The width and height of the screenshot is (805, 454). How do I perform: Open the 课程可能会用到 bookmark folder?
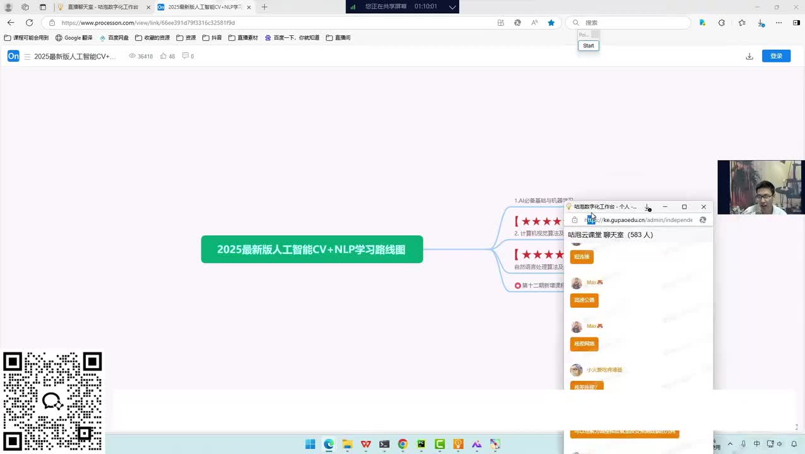click(26, 38)
